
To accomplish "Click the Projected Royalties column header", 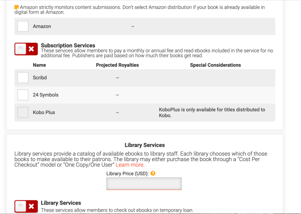I will tap(117, 65).
